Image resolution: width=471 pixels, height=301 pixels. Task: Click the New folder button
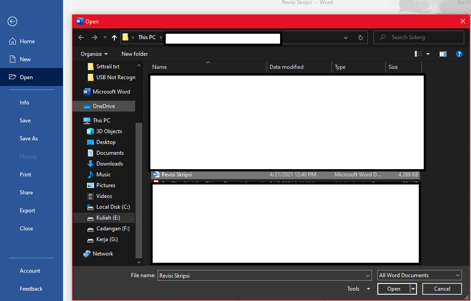point(134,54)
